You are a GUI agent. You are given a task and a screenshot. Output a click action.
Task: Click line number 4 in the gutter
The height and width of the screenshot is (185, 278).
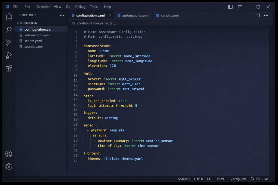pos(76,47)
